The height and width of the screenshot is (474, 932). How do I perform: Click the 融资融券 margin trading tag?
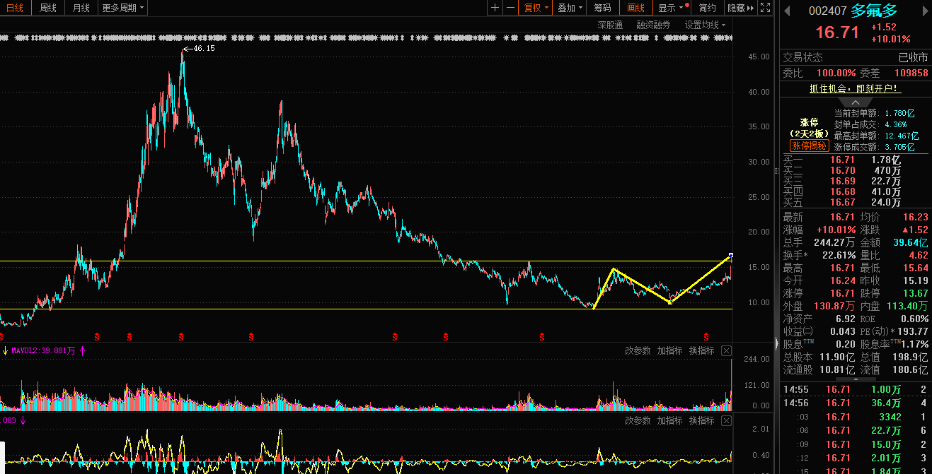pyautogui.click(x=653, y=25)
